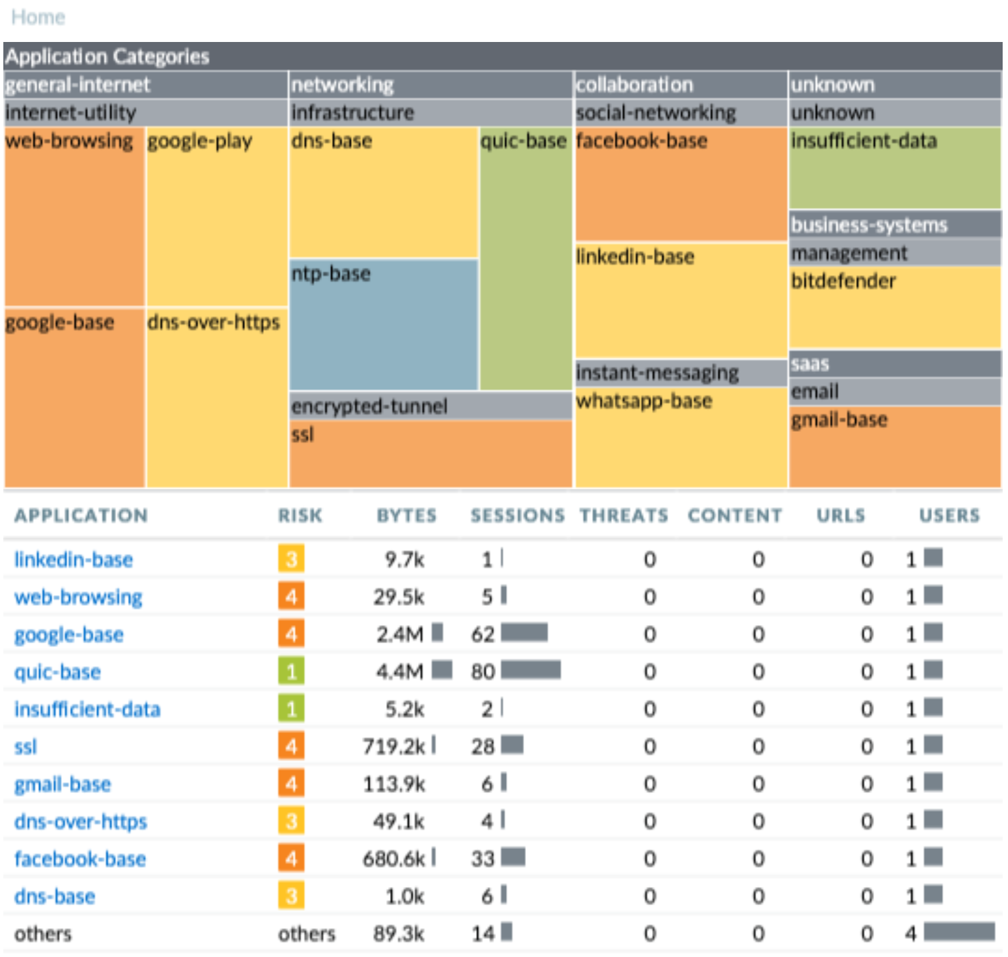Sort table by the SESSIONS column
The width and height of the screenshot is (1008, 957).
[517, 515]
